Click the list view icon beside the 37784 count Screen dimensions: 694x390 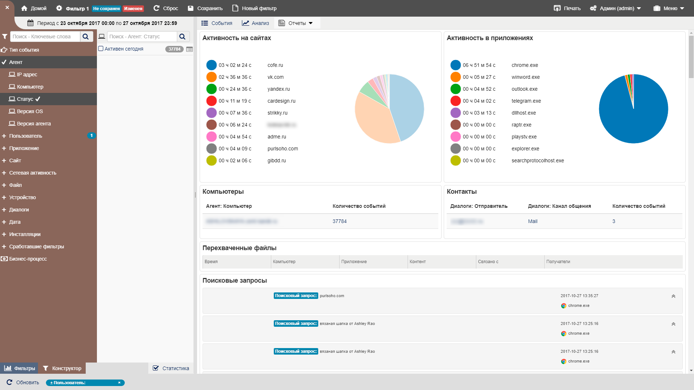coord(190,49)
